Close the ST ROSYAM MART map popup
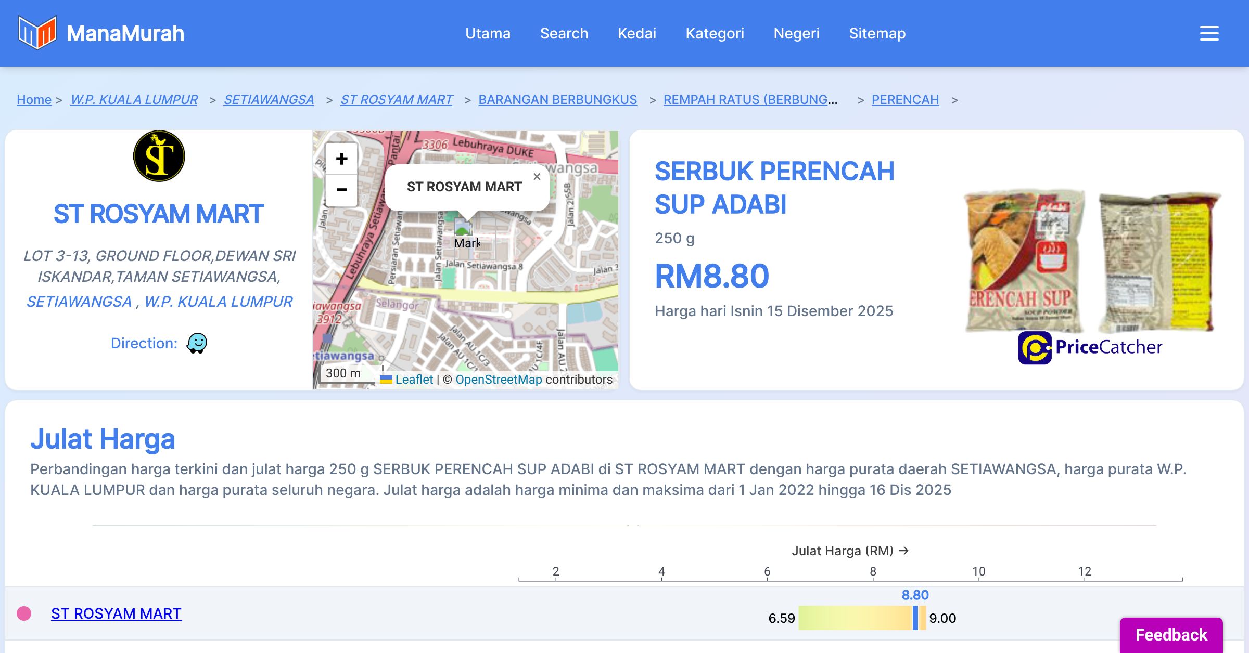 (x=537, y=177)
